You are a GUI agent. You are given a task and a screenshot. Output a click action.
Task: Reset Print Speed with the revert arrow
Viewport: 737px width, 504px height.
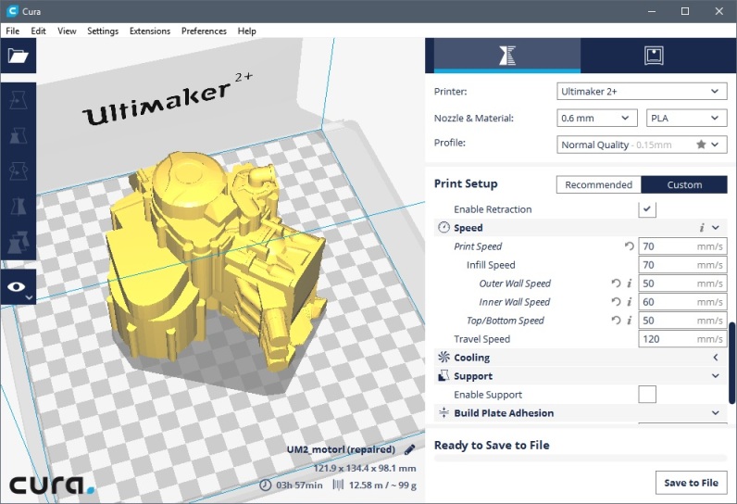click(x=630, y=246)
